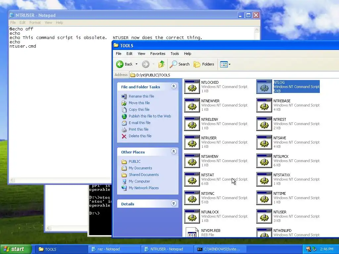Viewport: 339px width, 254px height.
Task: Select the NTVDM.REB file icon
Action: click(x=192, y=232)
